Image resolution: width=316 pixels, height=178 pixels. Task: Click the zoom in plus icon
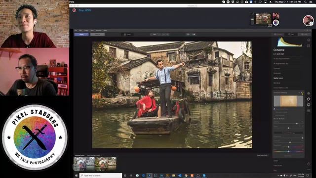pos(167,34)
